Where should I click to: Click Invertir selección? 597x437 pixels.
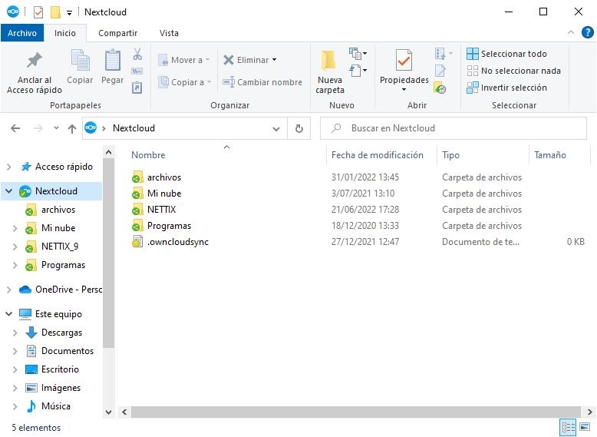[507, 88]
